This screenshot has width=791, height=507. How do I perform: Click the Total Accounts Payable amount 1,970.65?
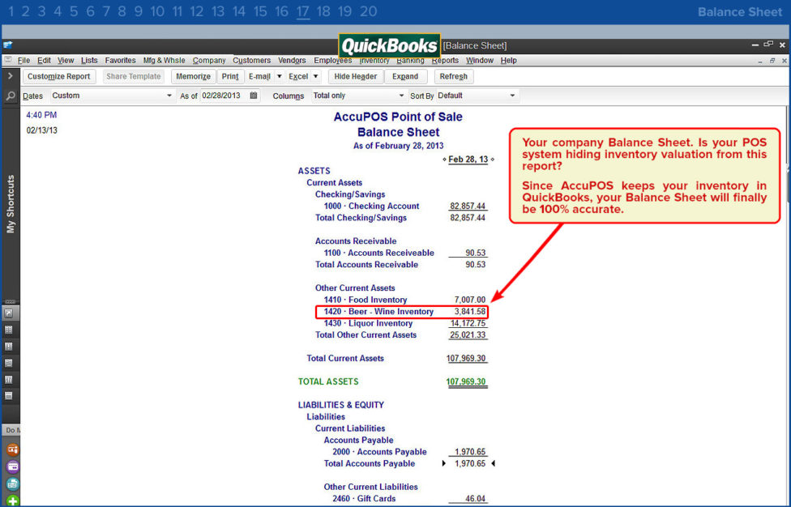point(470,463)
